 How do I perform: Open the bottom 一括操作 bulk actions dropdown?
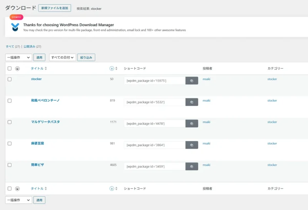pyautogui.click(x=18, y=200)
